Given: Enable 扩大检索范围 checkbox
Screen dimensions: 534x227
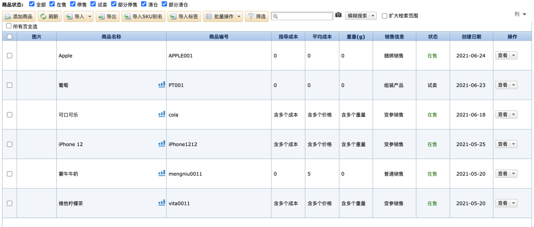Looking at the screenshot, I should coord(385,16).
